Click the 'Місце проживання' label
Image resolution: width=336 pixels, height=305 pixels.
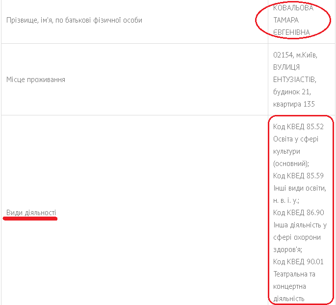pos(36,80)
